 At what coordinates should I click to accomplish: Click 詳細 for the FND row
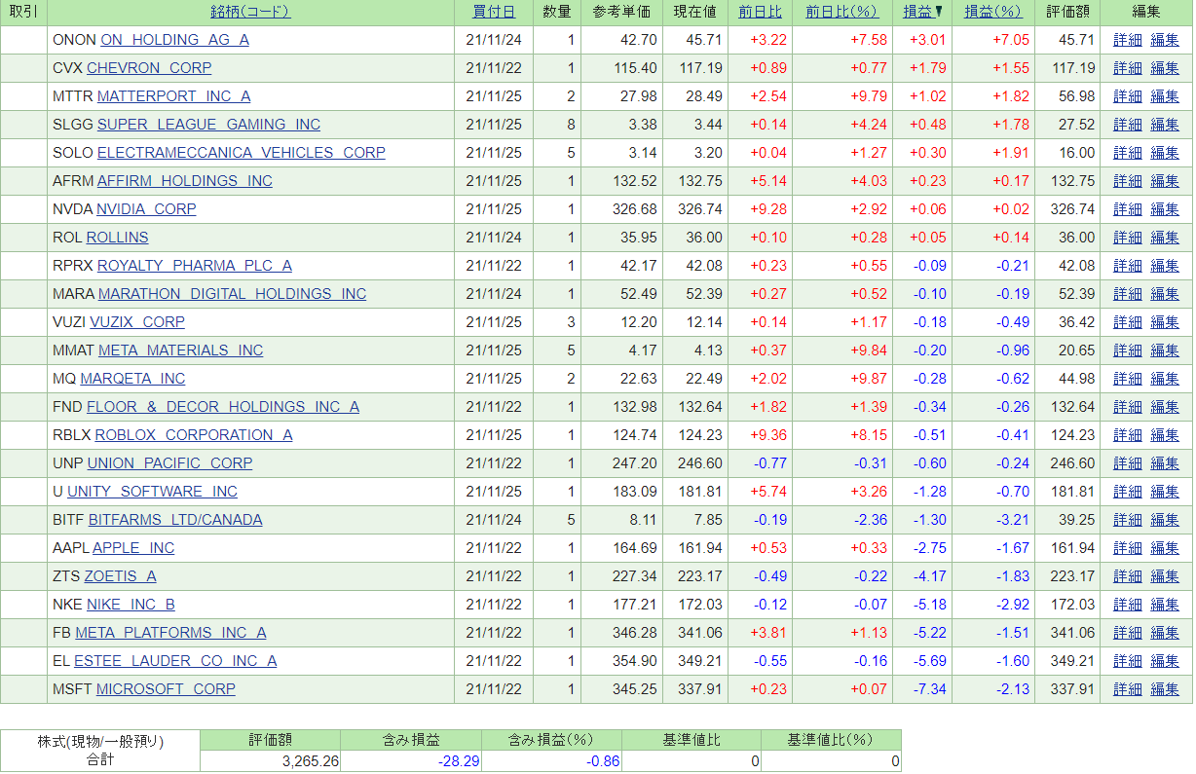1128,407
